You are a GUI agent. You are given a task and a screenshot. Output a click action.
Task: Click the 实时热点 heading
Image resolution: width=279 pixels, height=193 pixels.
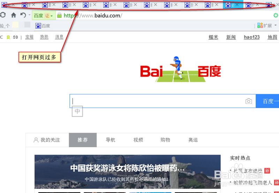pos(240,158)
